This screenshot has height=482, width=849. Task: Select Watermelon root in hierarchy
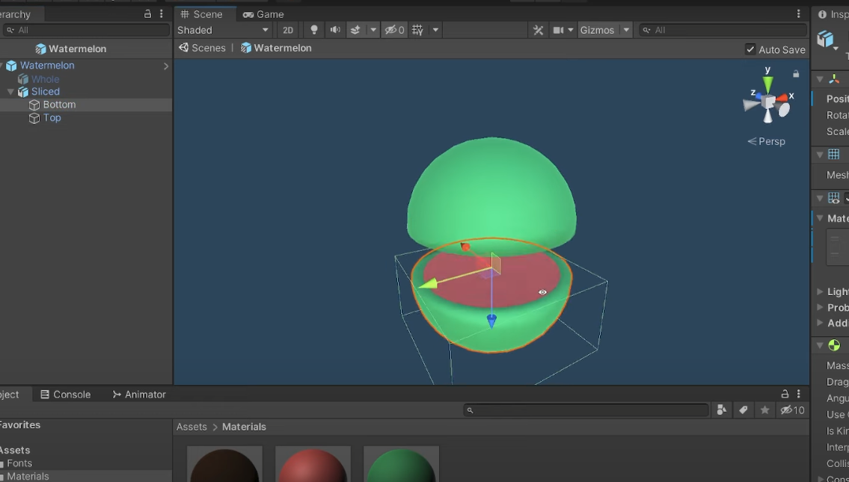(47, 65)
